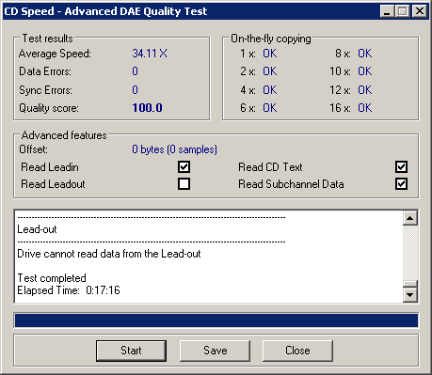Screen dimensions: 432x375
Task: Click the log scrollbar down arrow
Action: [x=410, y=295]
